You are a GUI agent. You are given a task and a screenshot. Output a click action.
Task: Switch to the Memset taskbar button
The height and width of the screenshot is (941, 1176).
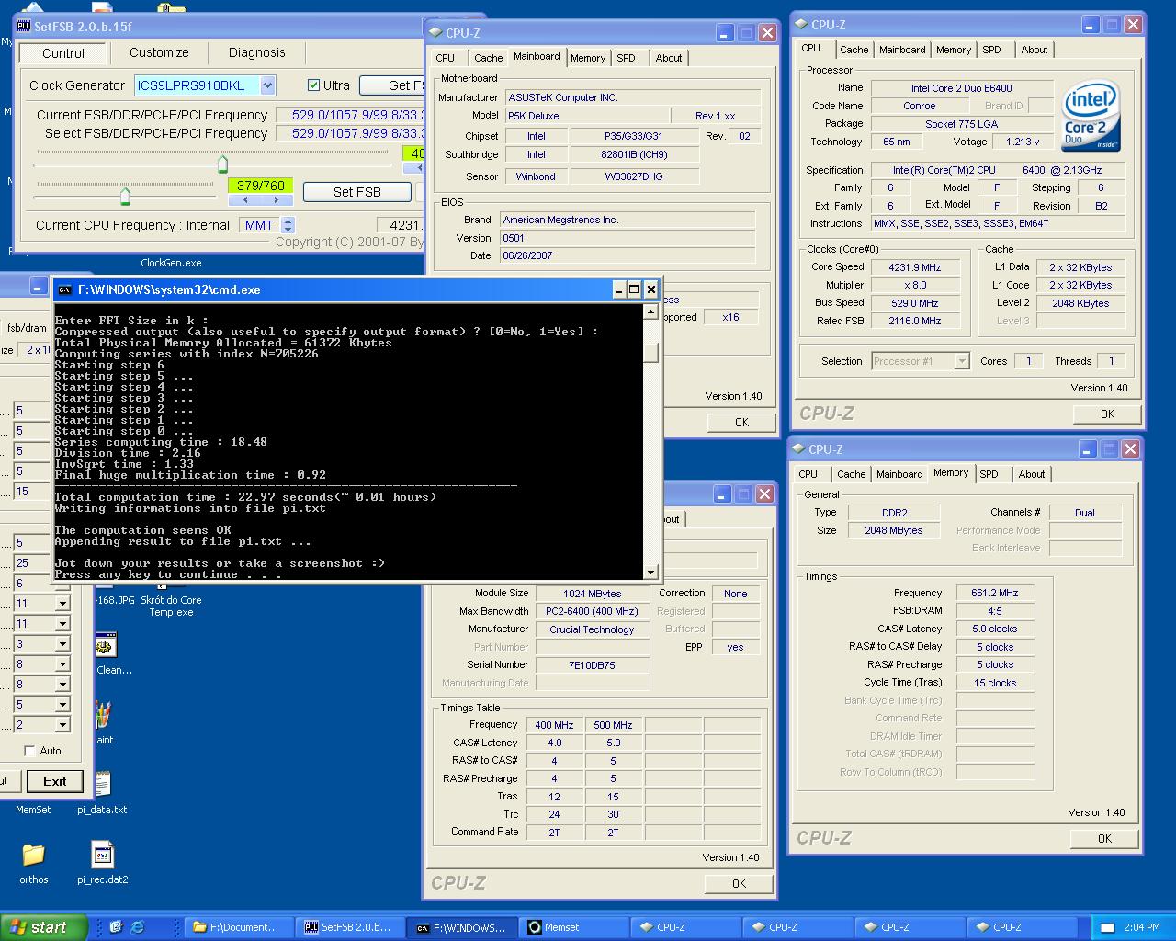click(x=575, y=927)
